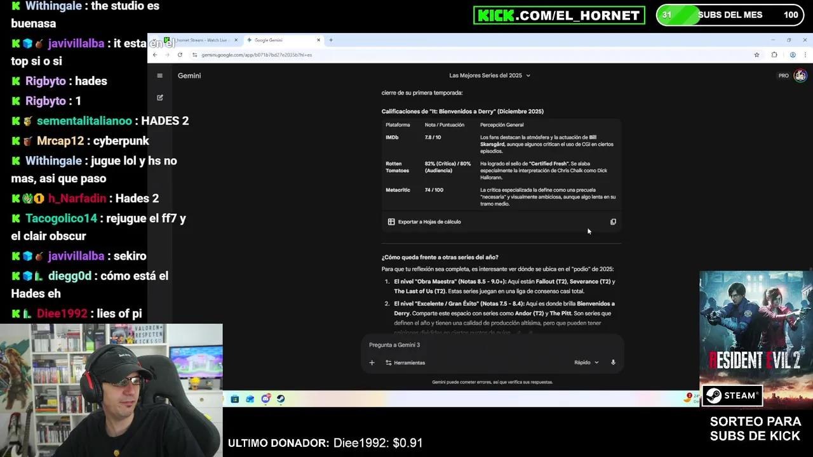Click the Percepción General column header
Screen dimensions: 813x457
point(502,125)
